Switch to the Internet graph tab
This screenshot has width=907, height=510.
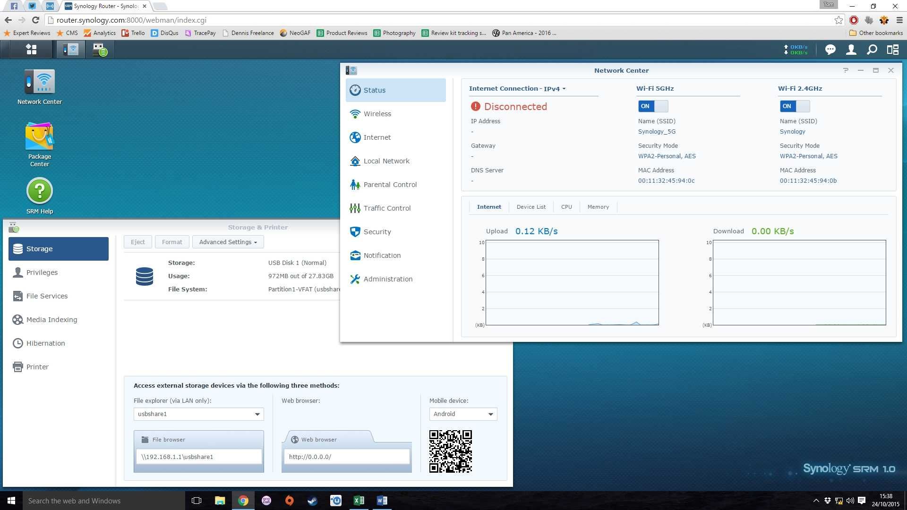coord(489,207)
